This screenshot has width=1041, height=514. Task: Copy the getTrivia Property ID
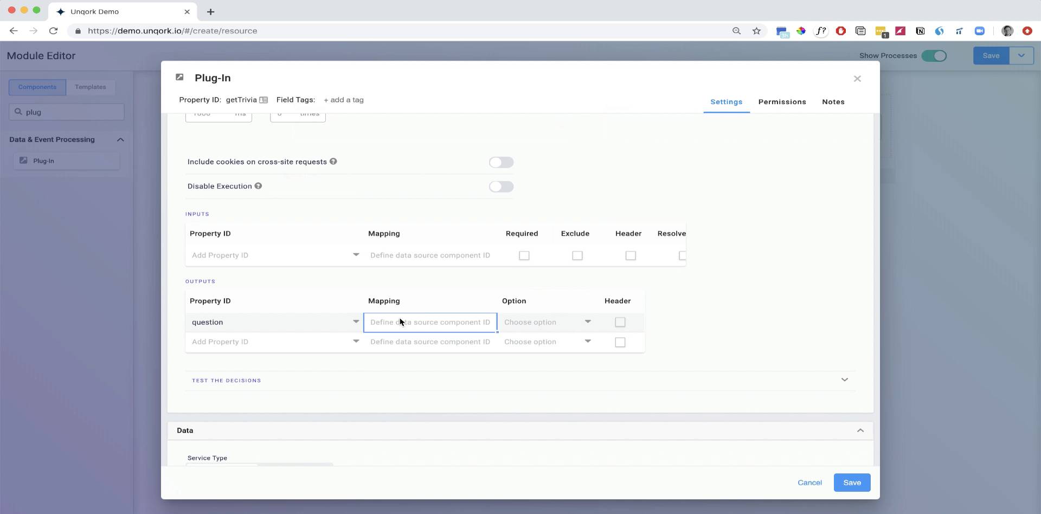(264, 100)
